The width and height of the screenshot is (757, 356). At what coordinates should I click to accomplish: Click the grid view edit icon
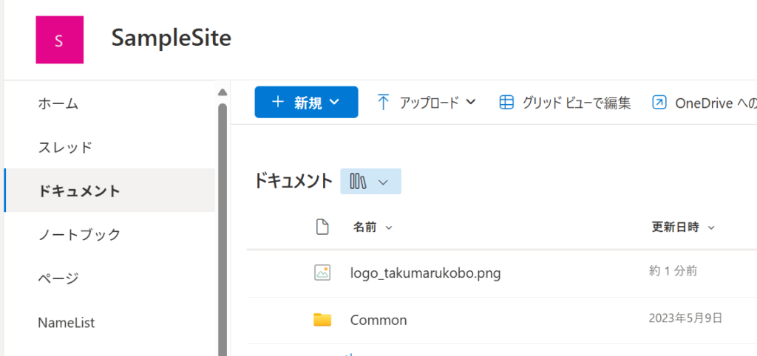tap(506, 103)
